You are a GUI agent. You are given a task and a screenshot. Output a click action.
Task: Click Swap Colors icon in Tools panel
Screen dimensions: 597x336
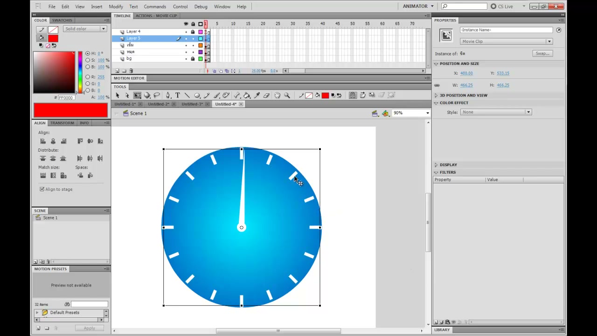[x=339, y=95]
